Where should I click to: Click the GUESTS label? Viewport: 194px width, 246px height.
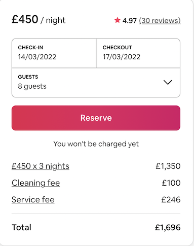(28, 77)
